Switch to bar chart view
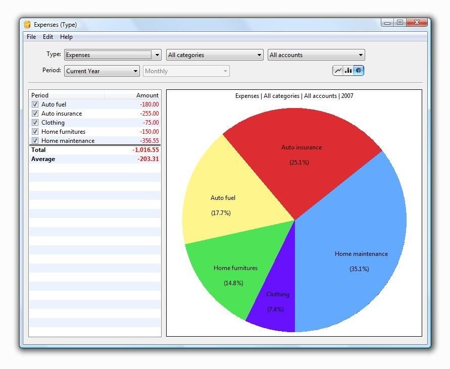Screen dimensions: 450x369 (x=348, y=70)
